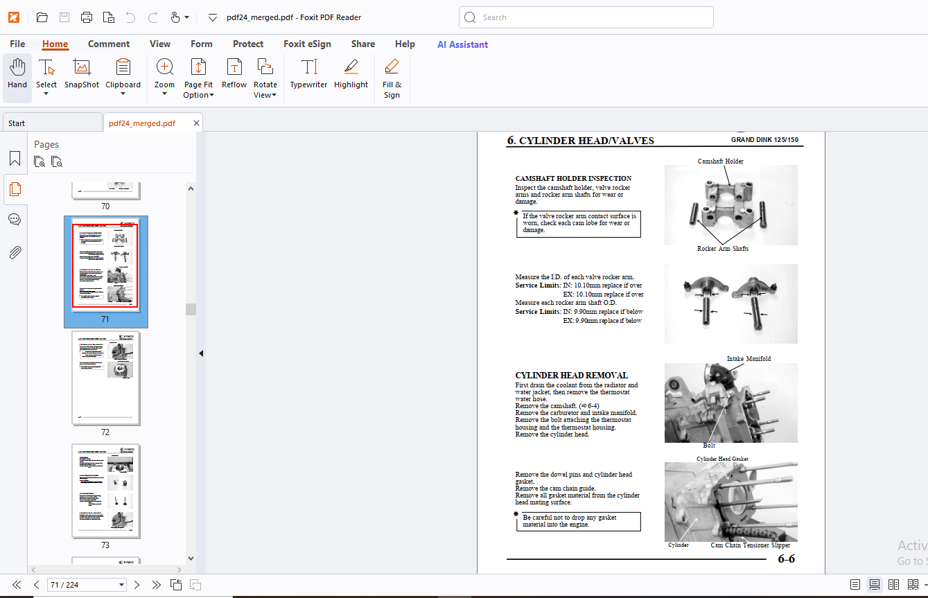Select page 71 thumbnail
The image size is (928, 598).
pos(105,265)
